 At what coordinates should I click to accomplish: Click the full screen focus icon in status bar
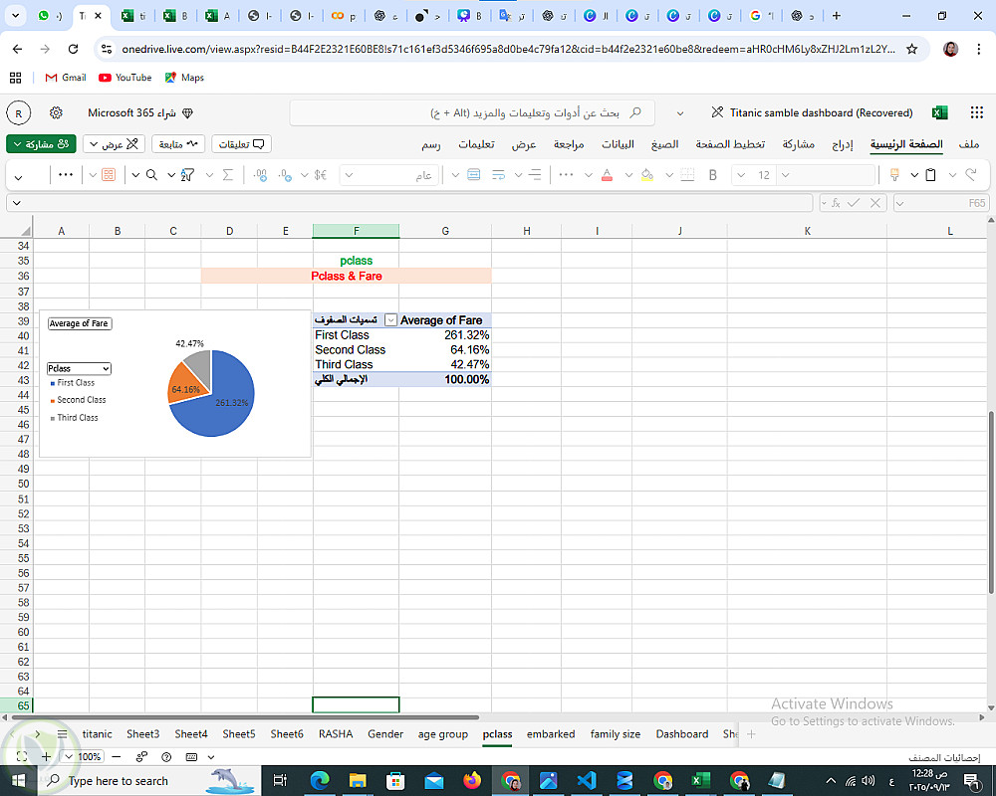pos(22,757)
